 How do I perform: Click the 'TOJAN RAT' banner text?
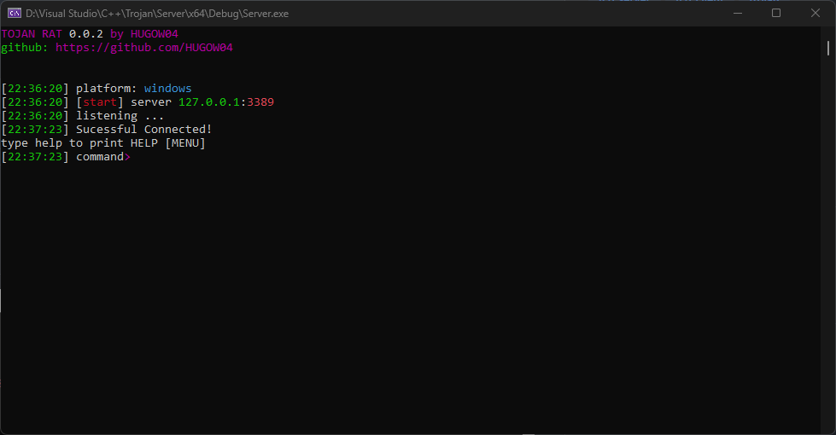tap(32, 34)
